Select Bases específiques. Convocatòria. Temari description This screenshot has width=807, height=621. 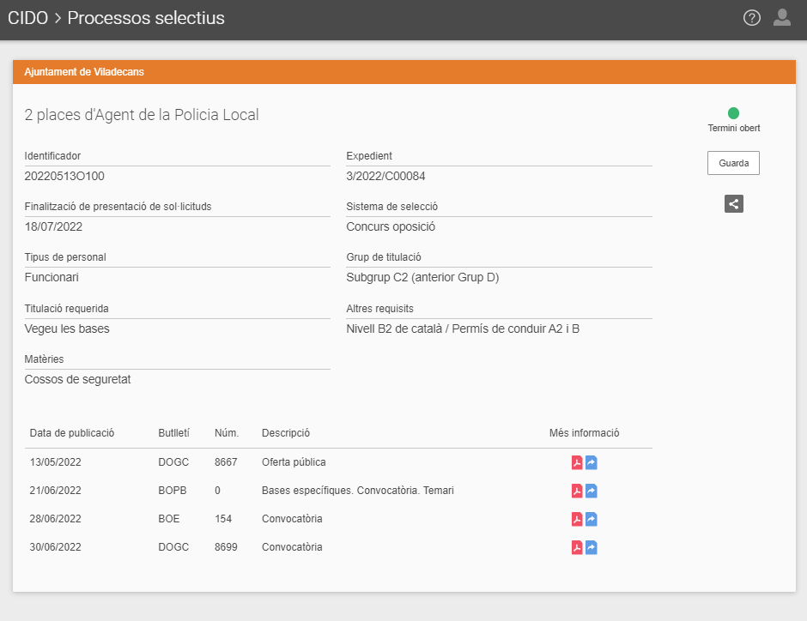[x=358, y=491]
